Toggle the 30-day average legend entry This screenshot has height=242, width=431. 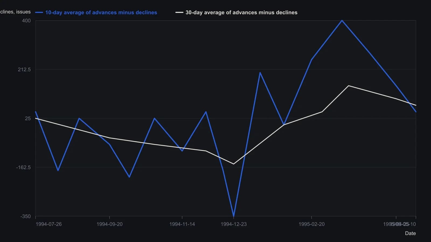tap(237, 12)
